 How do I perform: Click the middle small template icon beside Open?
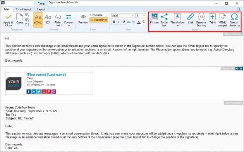pos(27,20)
